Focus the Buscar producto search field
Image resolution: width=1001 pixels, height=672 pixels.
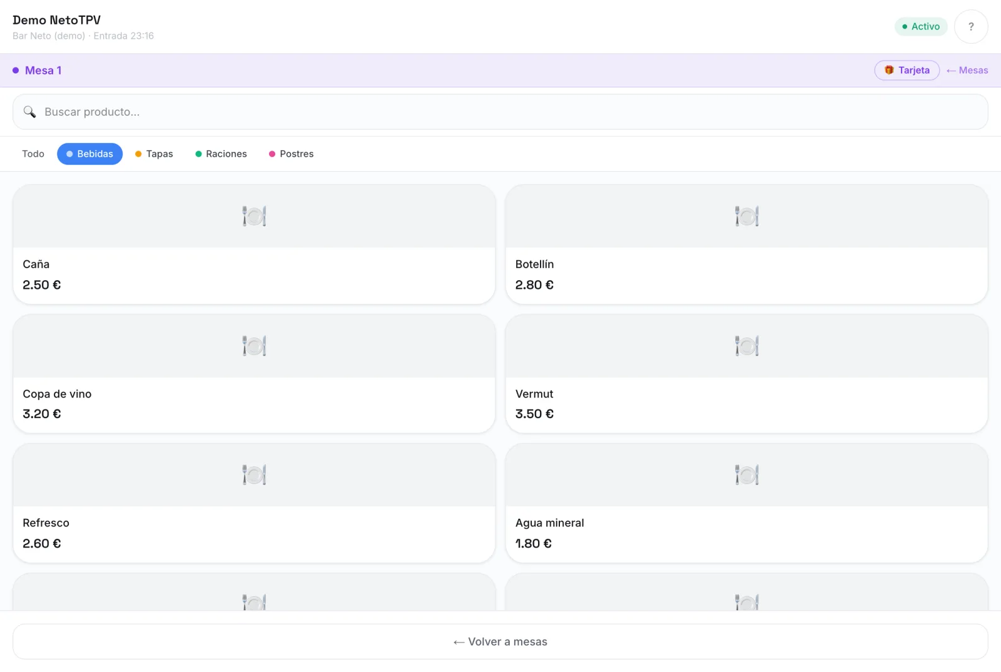coord(500,112)
